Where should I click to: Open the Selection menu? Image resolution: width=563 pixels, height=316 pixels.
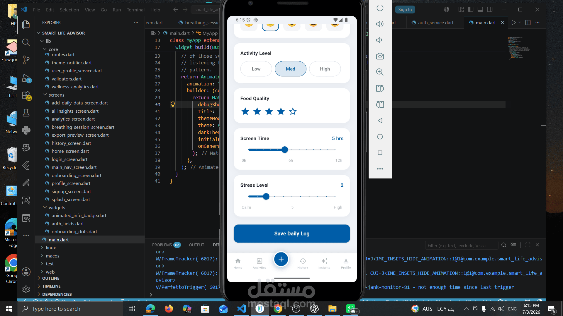tap(69, 10)
